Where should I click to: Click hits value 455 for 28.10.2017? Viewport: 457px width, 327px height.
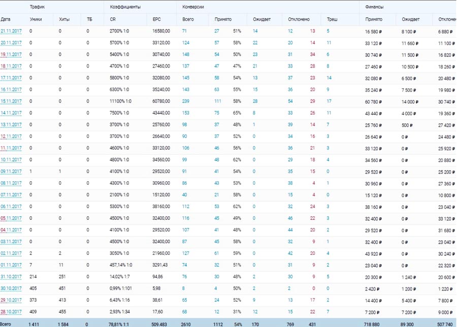pyautogui.click(x=62, y=312)
